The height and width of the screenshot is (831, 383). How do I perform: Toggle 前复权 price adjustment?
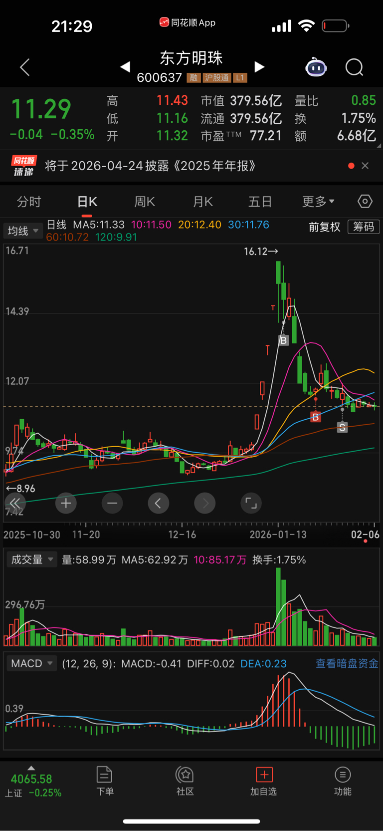coord(325,227)
